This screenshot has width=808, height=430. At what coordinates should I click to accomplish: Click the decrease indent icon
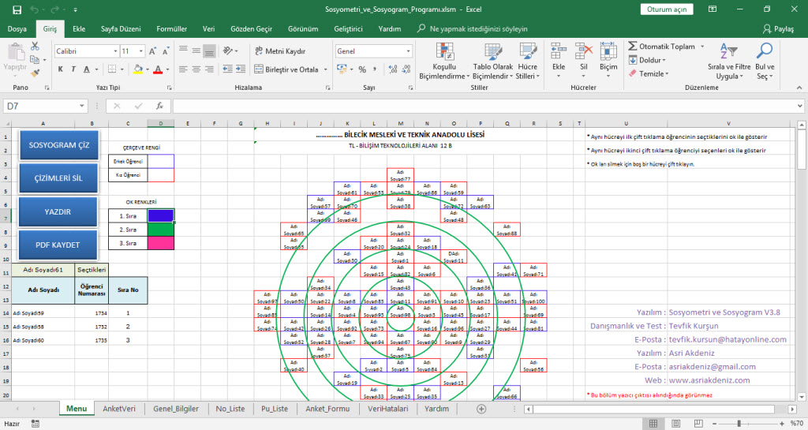click(x=228, y=69)
